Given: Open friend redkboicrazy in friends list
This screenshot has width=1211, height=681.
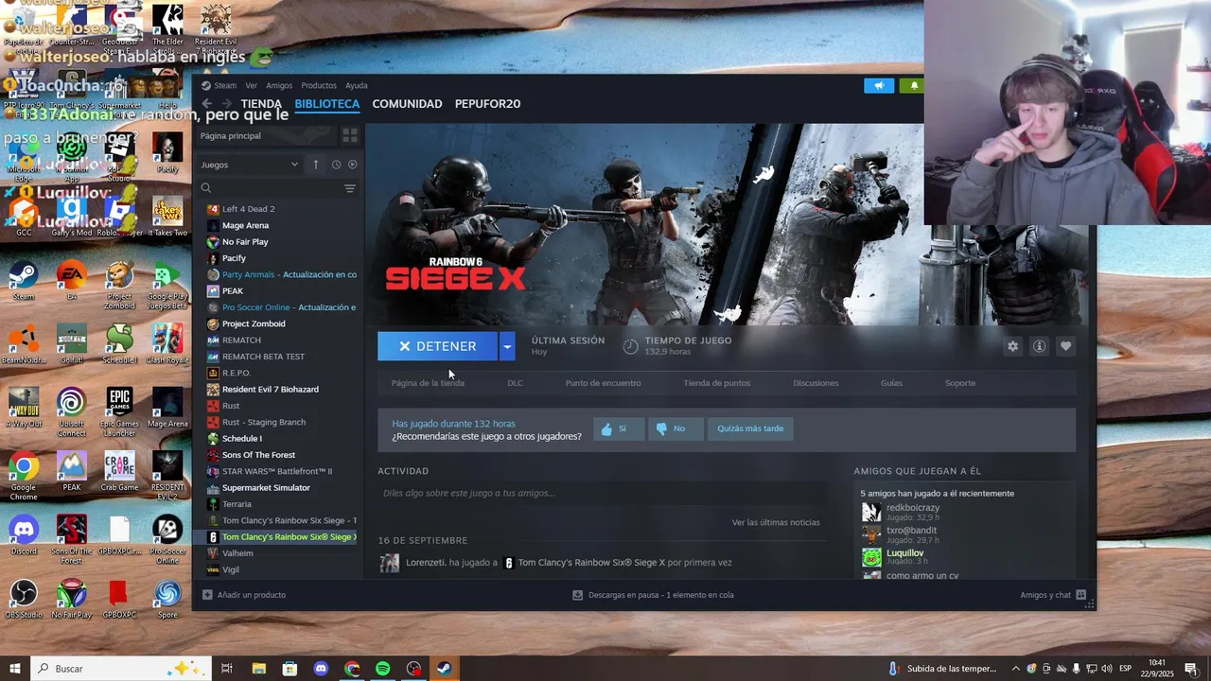Looking at the screenshot, I should pyautogui.click(x=913, y=508).
